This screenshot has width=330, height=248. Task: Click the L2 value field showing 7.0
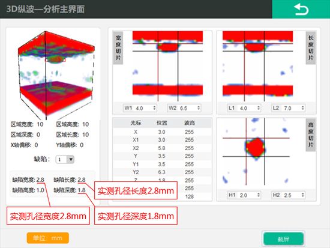click(x=292, y=108)
